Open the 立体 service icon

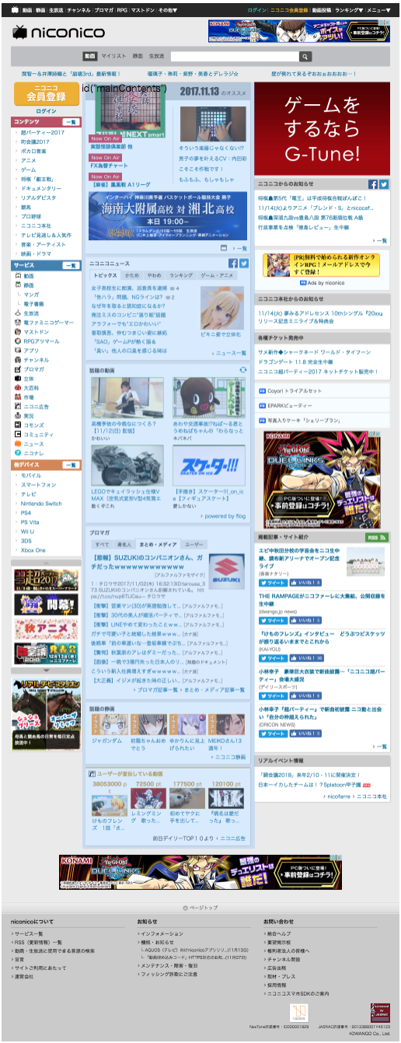(x=16, y=378)
